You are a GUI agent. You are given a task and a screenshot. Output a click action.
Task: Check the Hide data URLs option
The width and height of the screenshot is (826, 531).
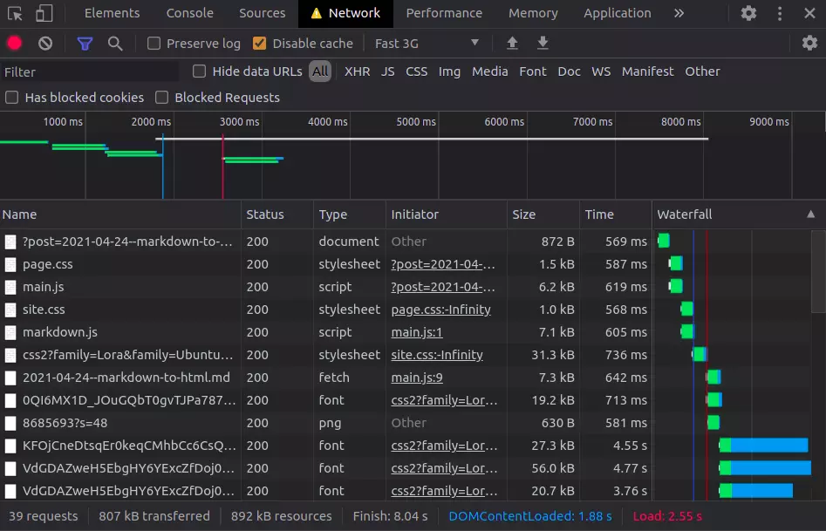200,71
